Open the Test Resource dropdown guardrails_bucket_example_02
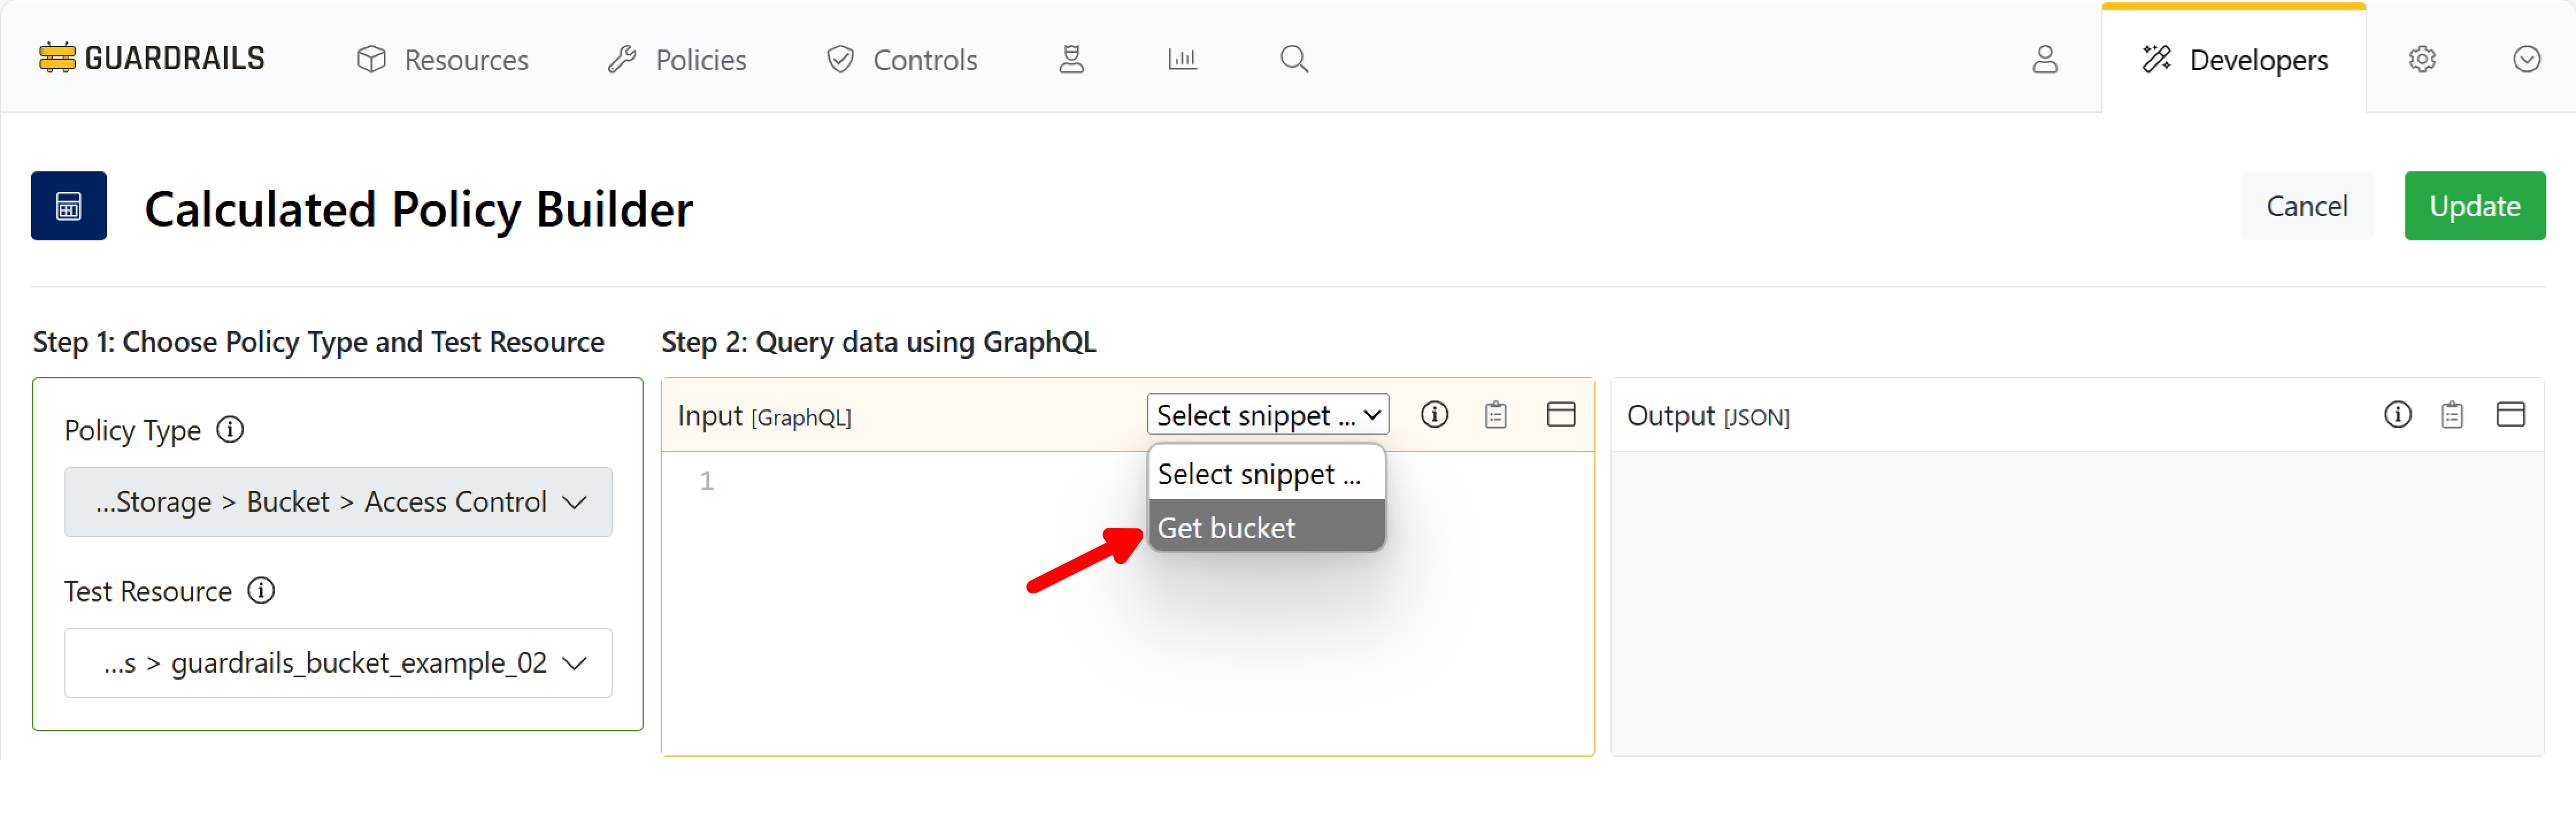 pos(338,662)
